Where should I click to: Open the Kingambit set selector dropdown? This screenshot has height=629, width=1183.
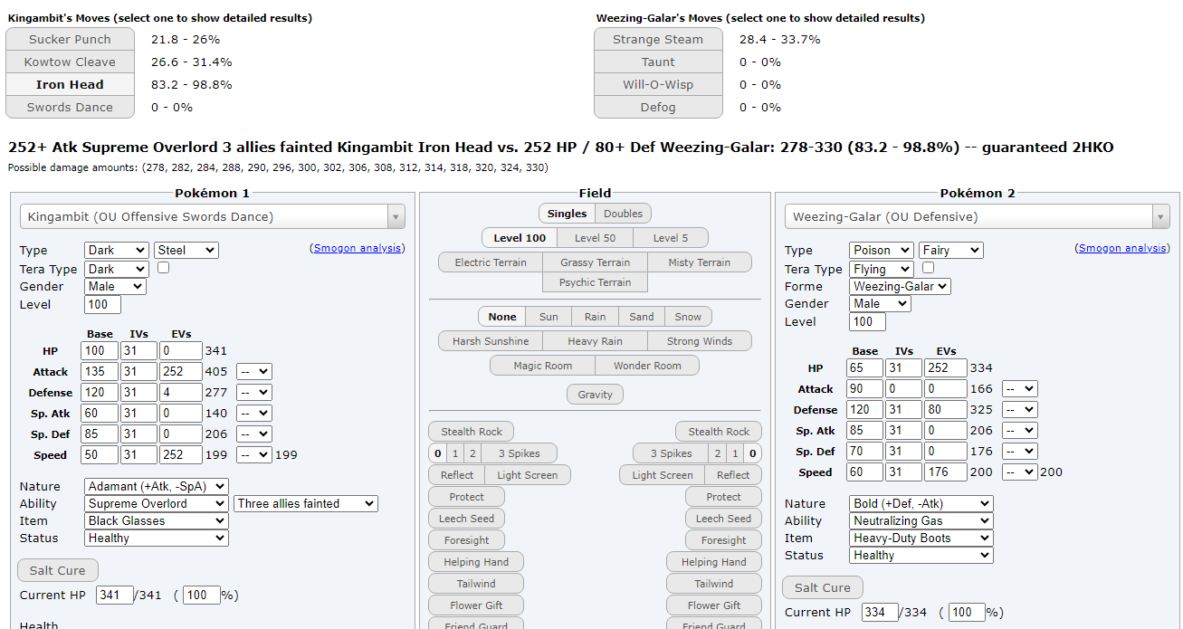(212, 217)
